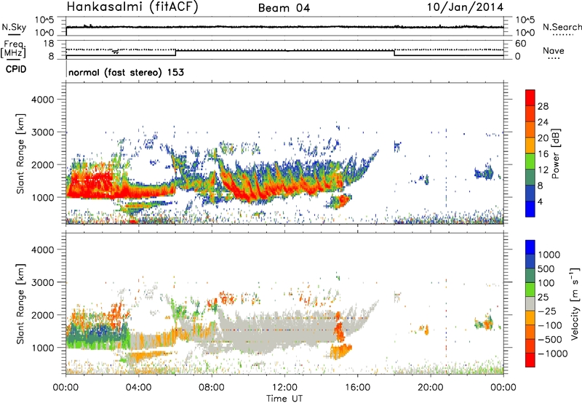Click the '18' frequency axis tick
582x403 pixels.
tap(49, 44)
